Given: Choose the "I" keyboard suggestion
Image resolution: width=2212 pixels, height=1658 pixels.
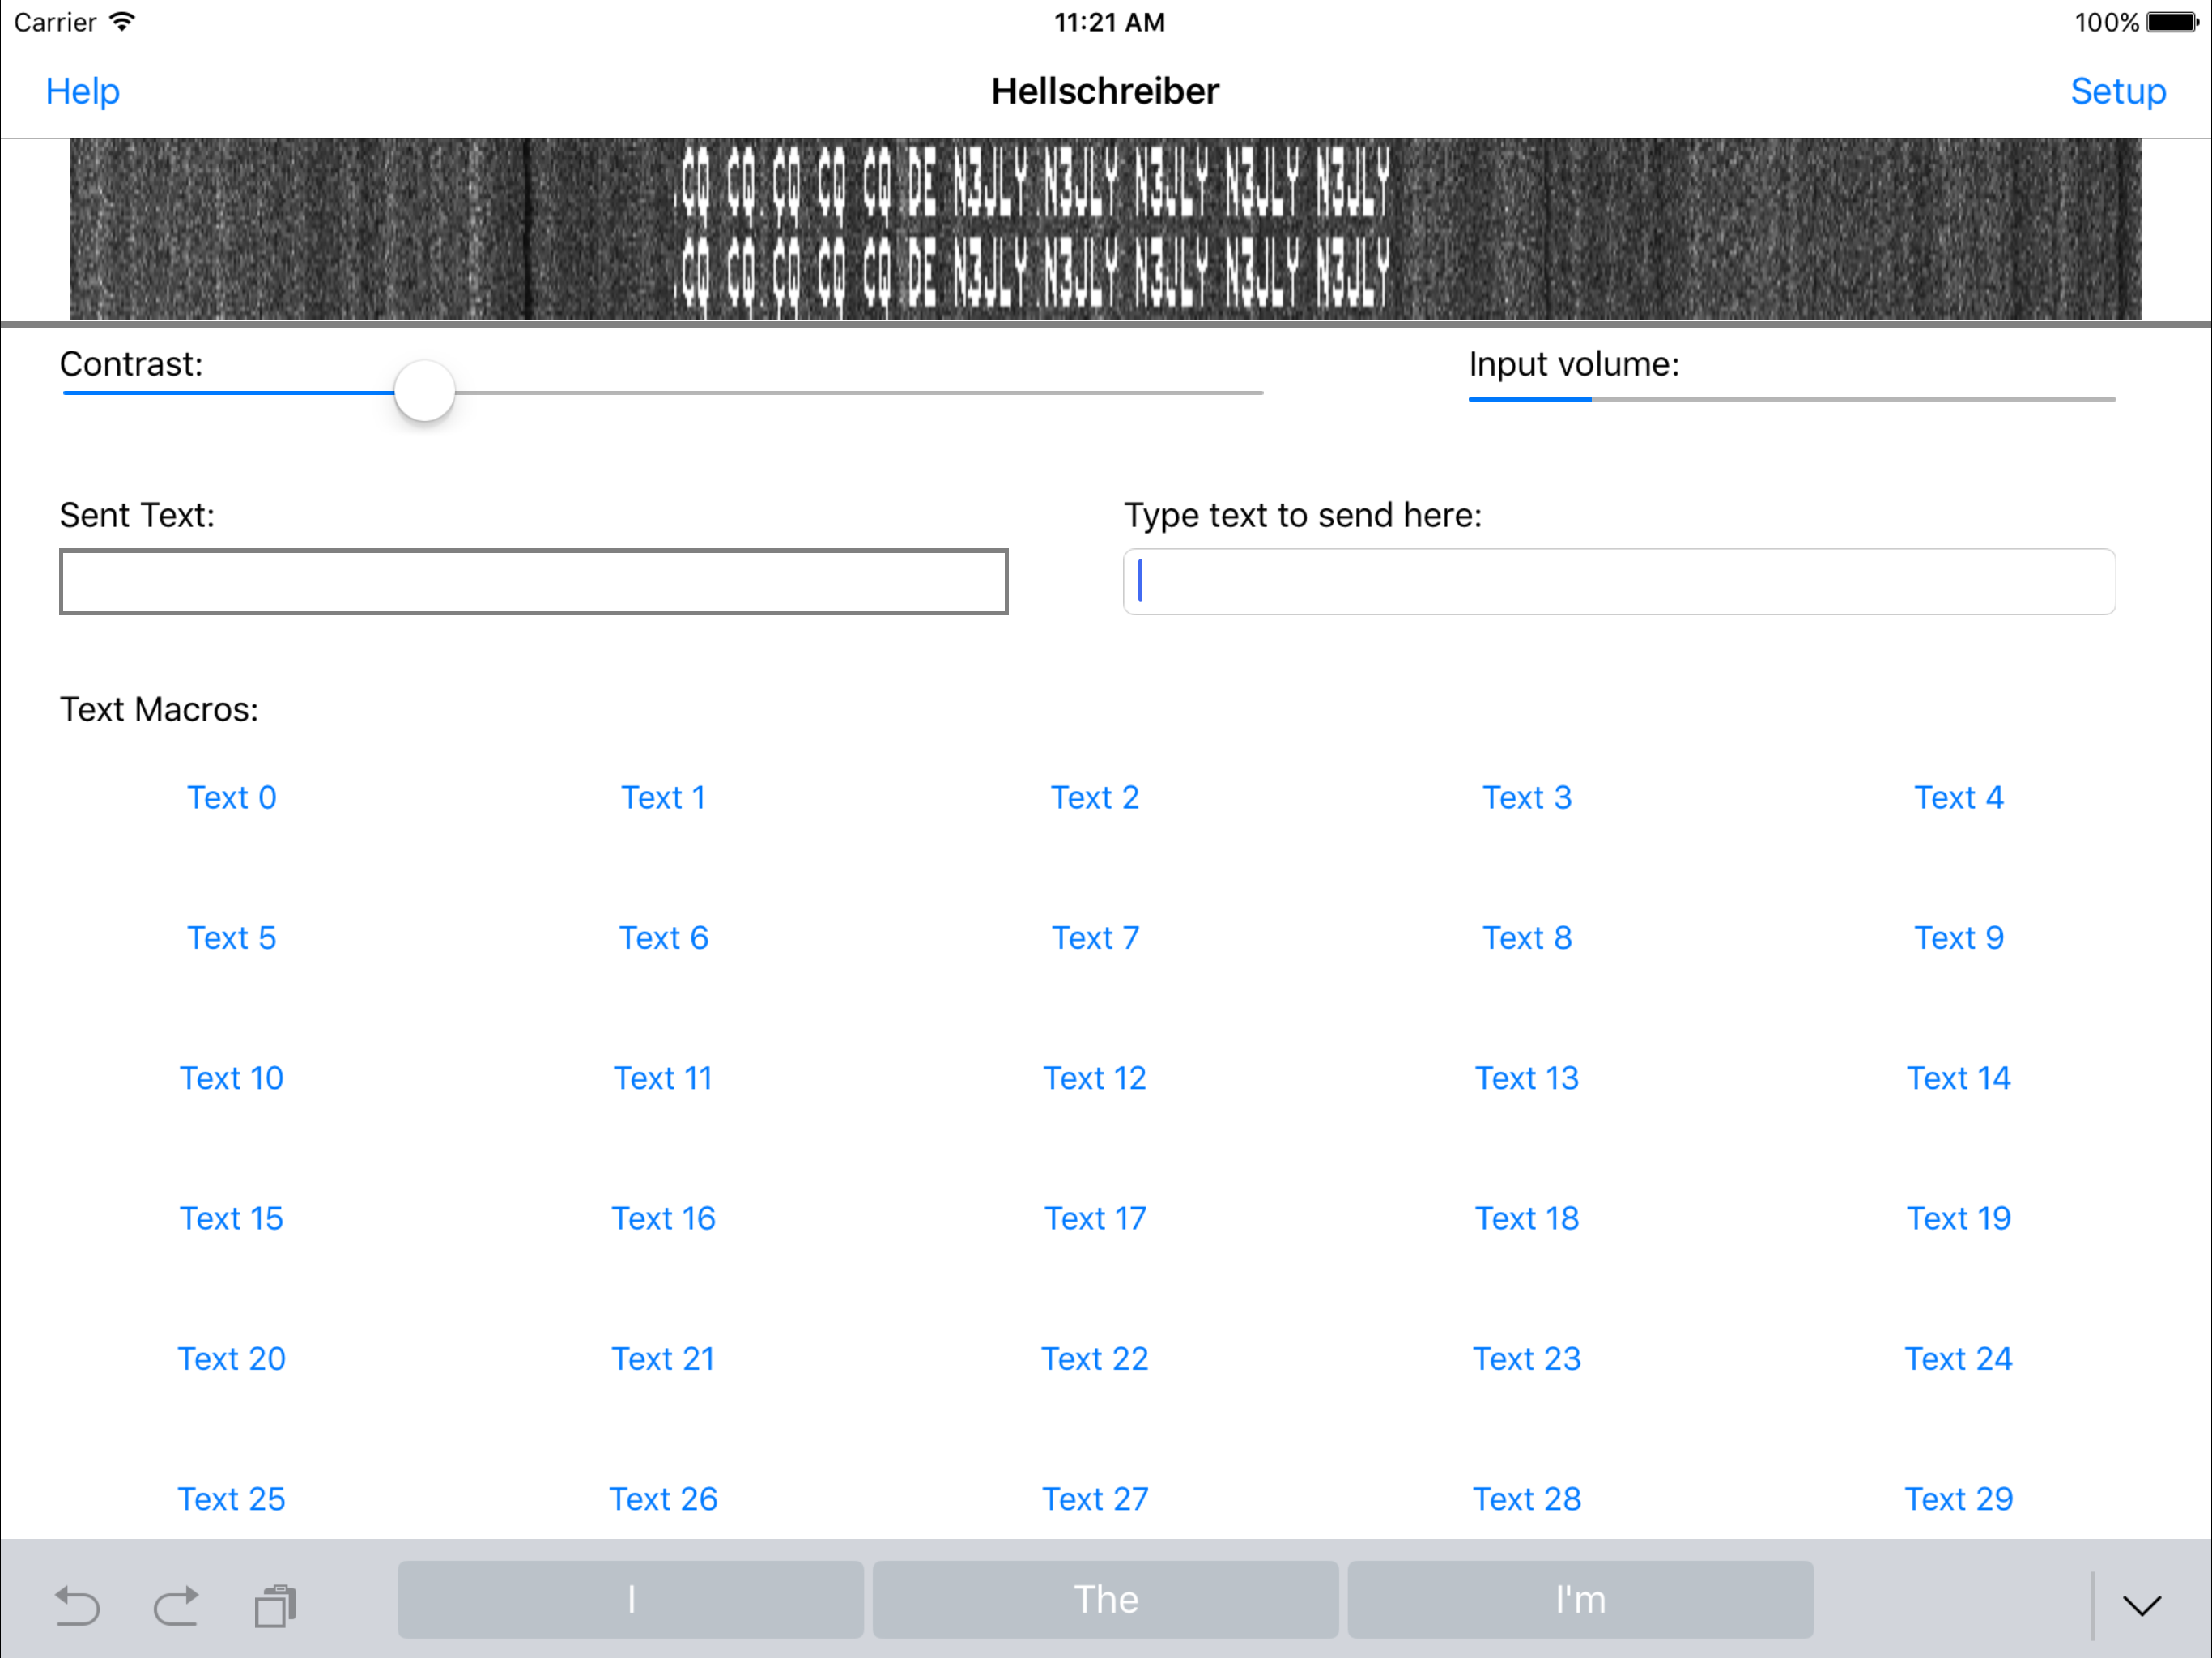Looking at the screenshot, I should point(630,1599).
